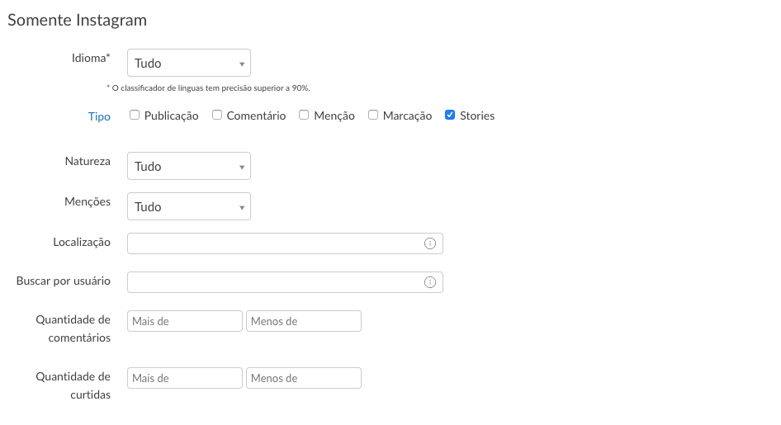This screenshot has width=781, height=425.
Task: Tick the Menção checkbox
Action: click(x=304, y=116)
